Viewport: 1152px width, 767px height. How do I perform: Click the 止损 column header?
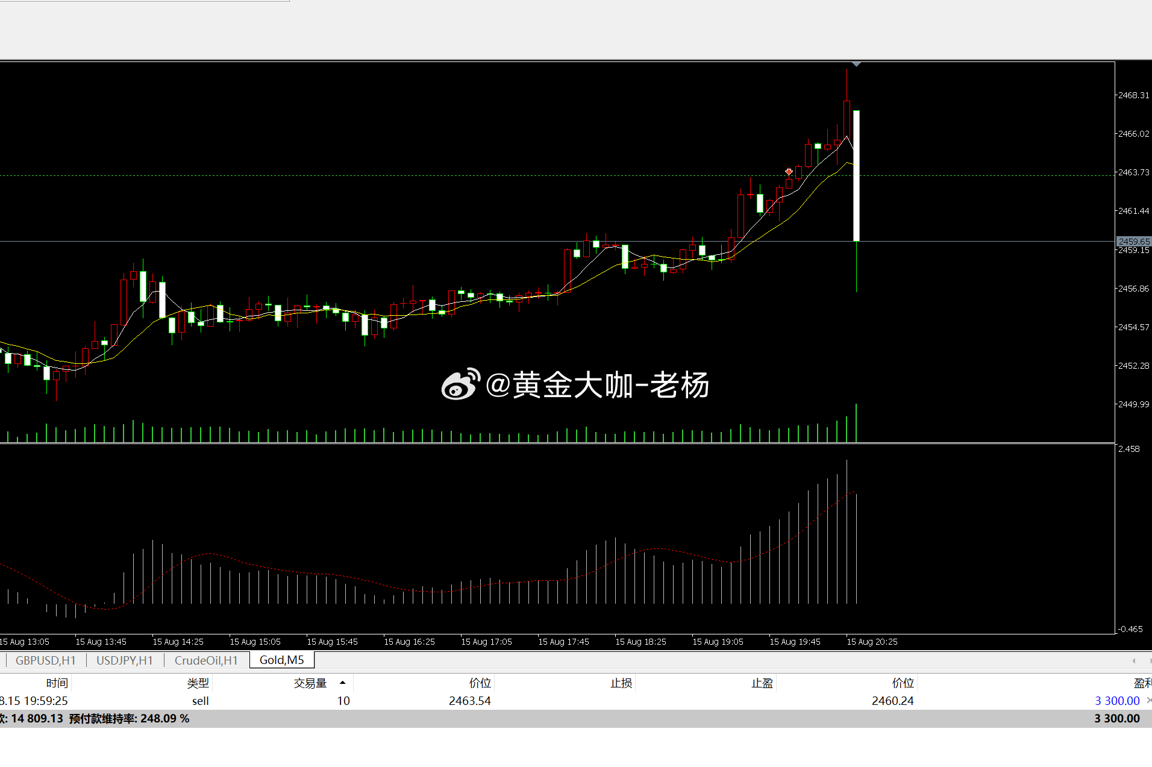pyautogui.click(x=621, y=683)
